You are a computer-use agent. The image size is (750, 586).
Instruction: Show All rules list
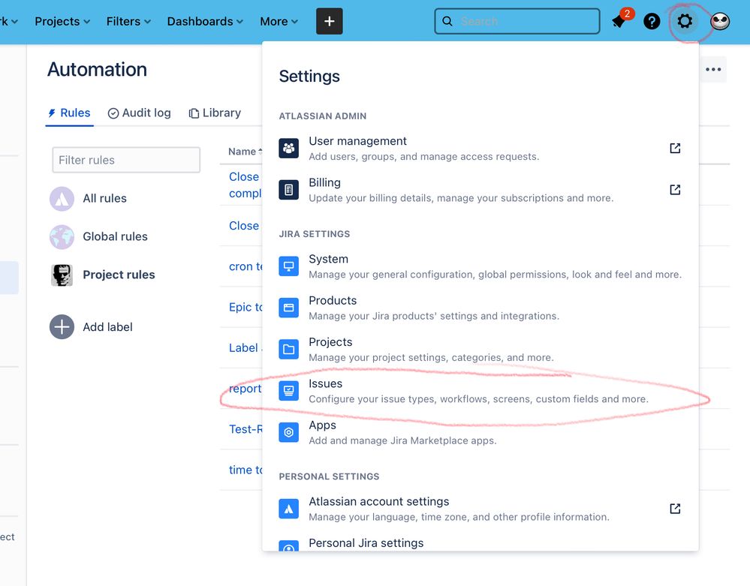point(105,198)
